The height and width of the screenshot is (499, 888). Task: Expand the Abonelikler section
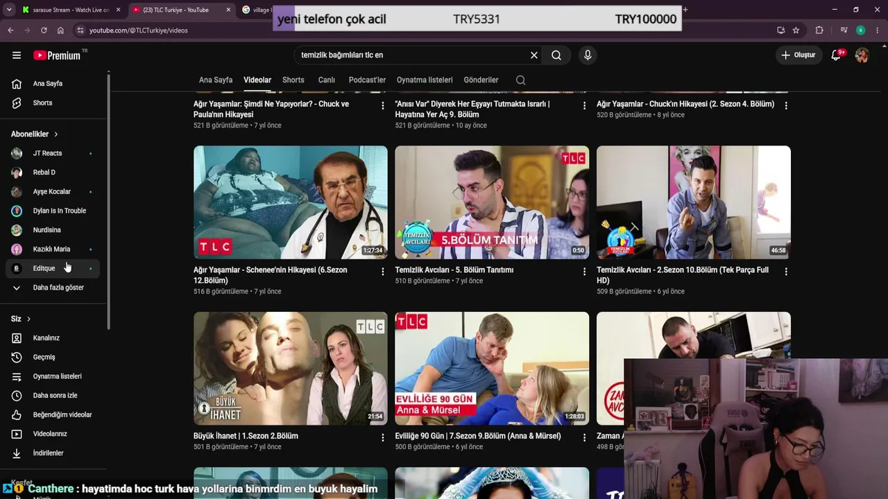(35, 134)
